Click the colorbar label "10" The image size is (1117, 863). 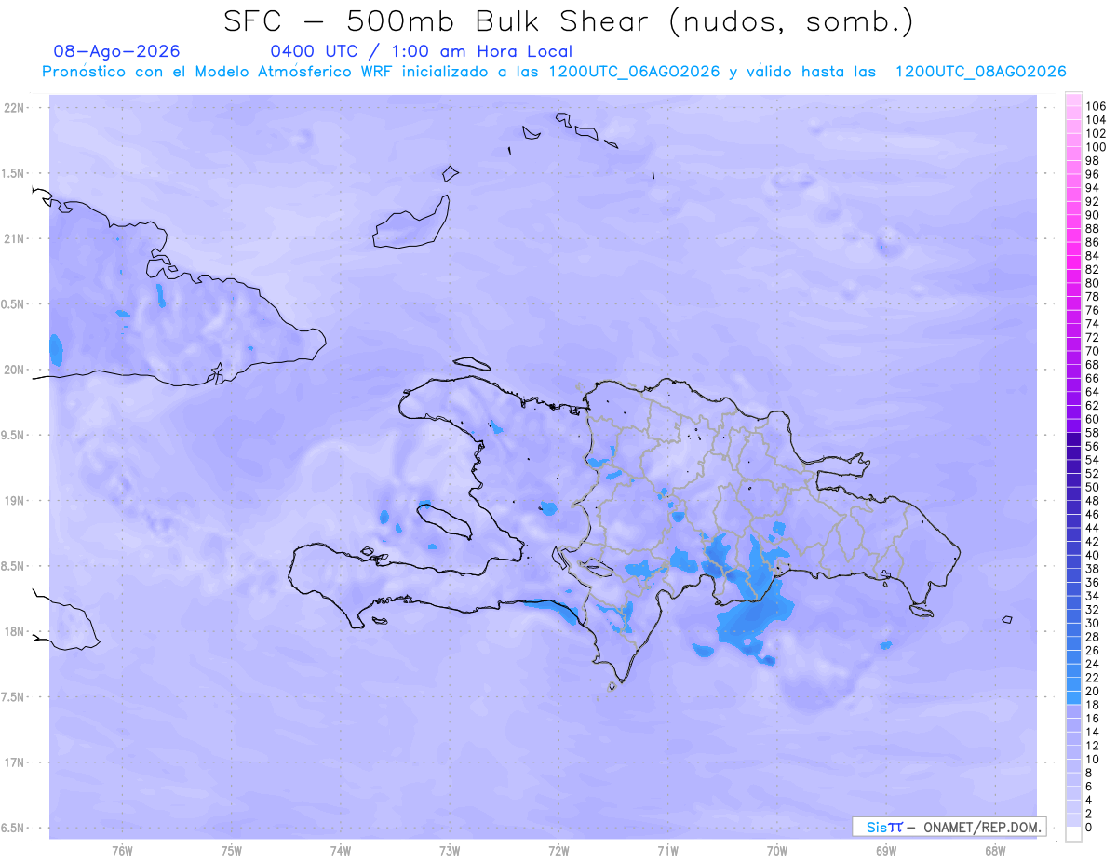1093,759
